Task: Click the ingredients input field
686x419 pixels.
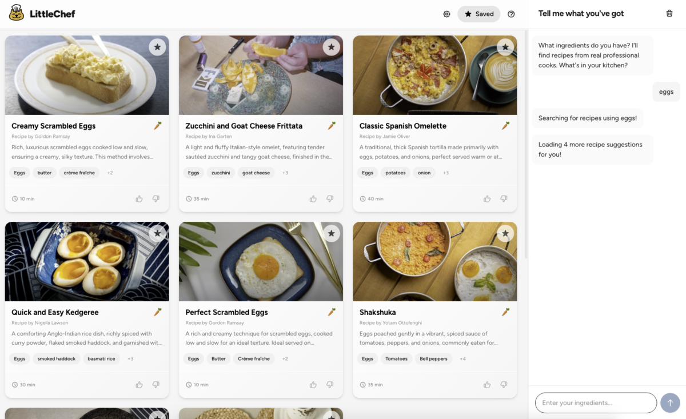Action: [x=596, y=402]
